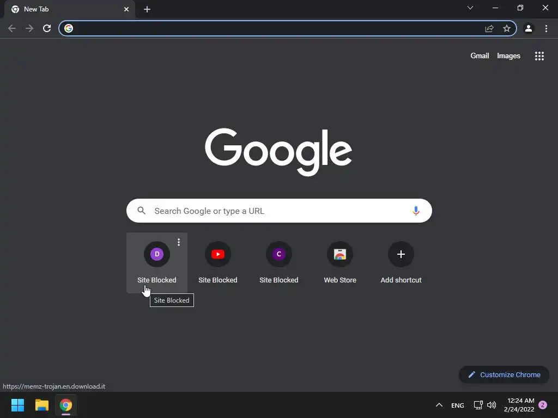Select the New Tab tab

coord(69,9)
